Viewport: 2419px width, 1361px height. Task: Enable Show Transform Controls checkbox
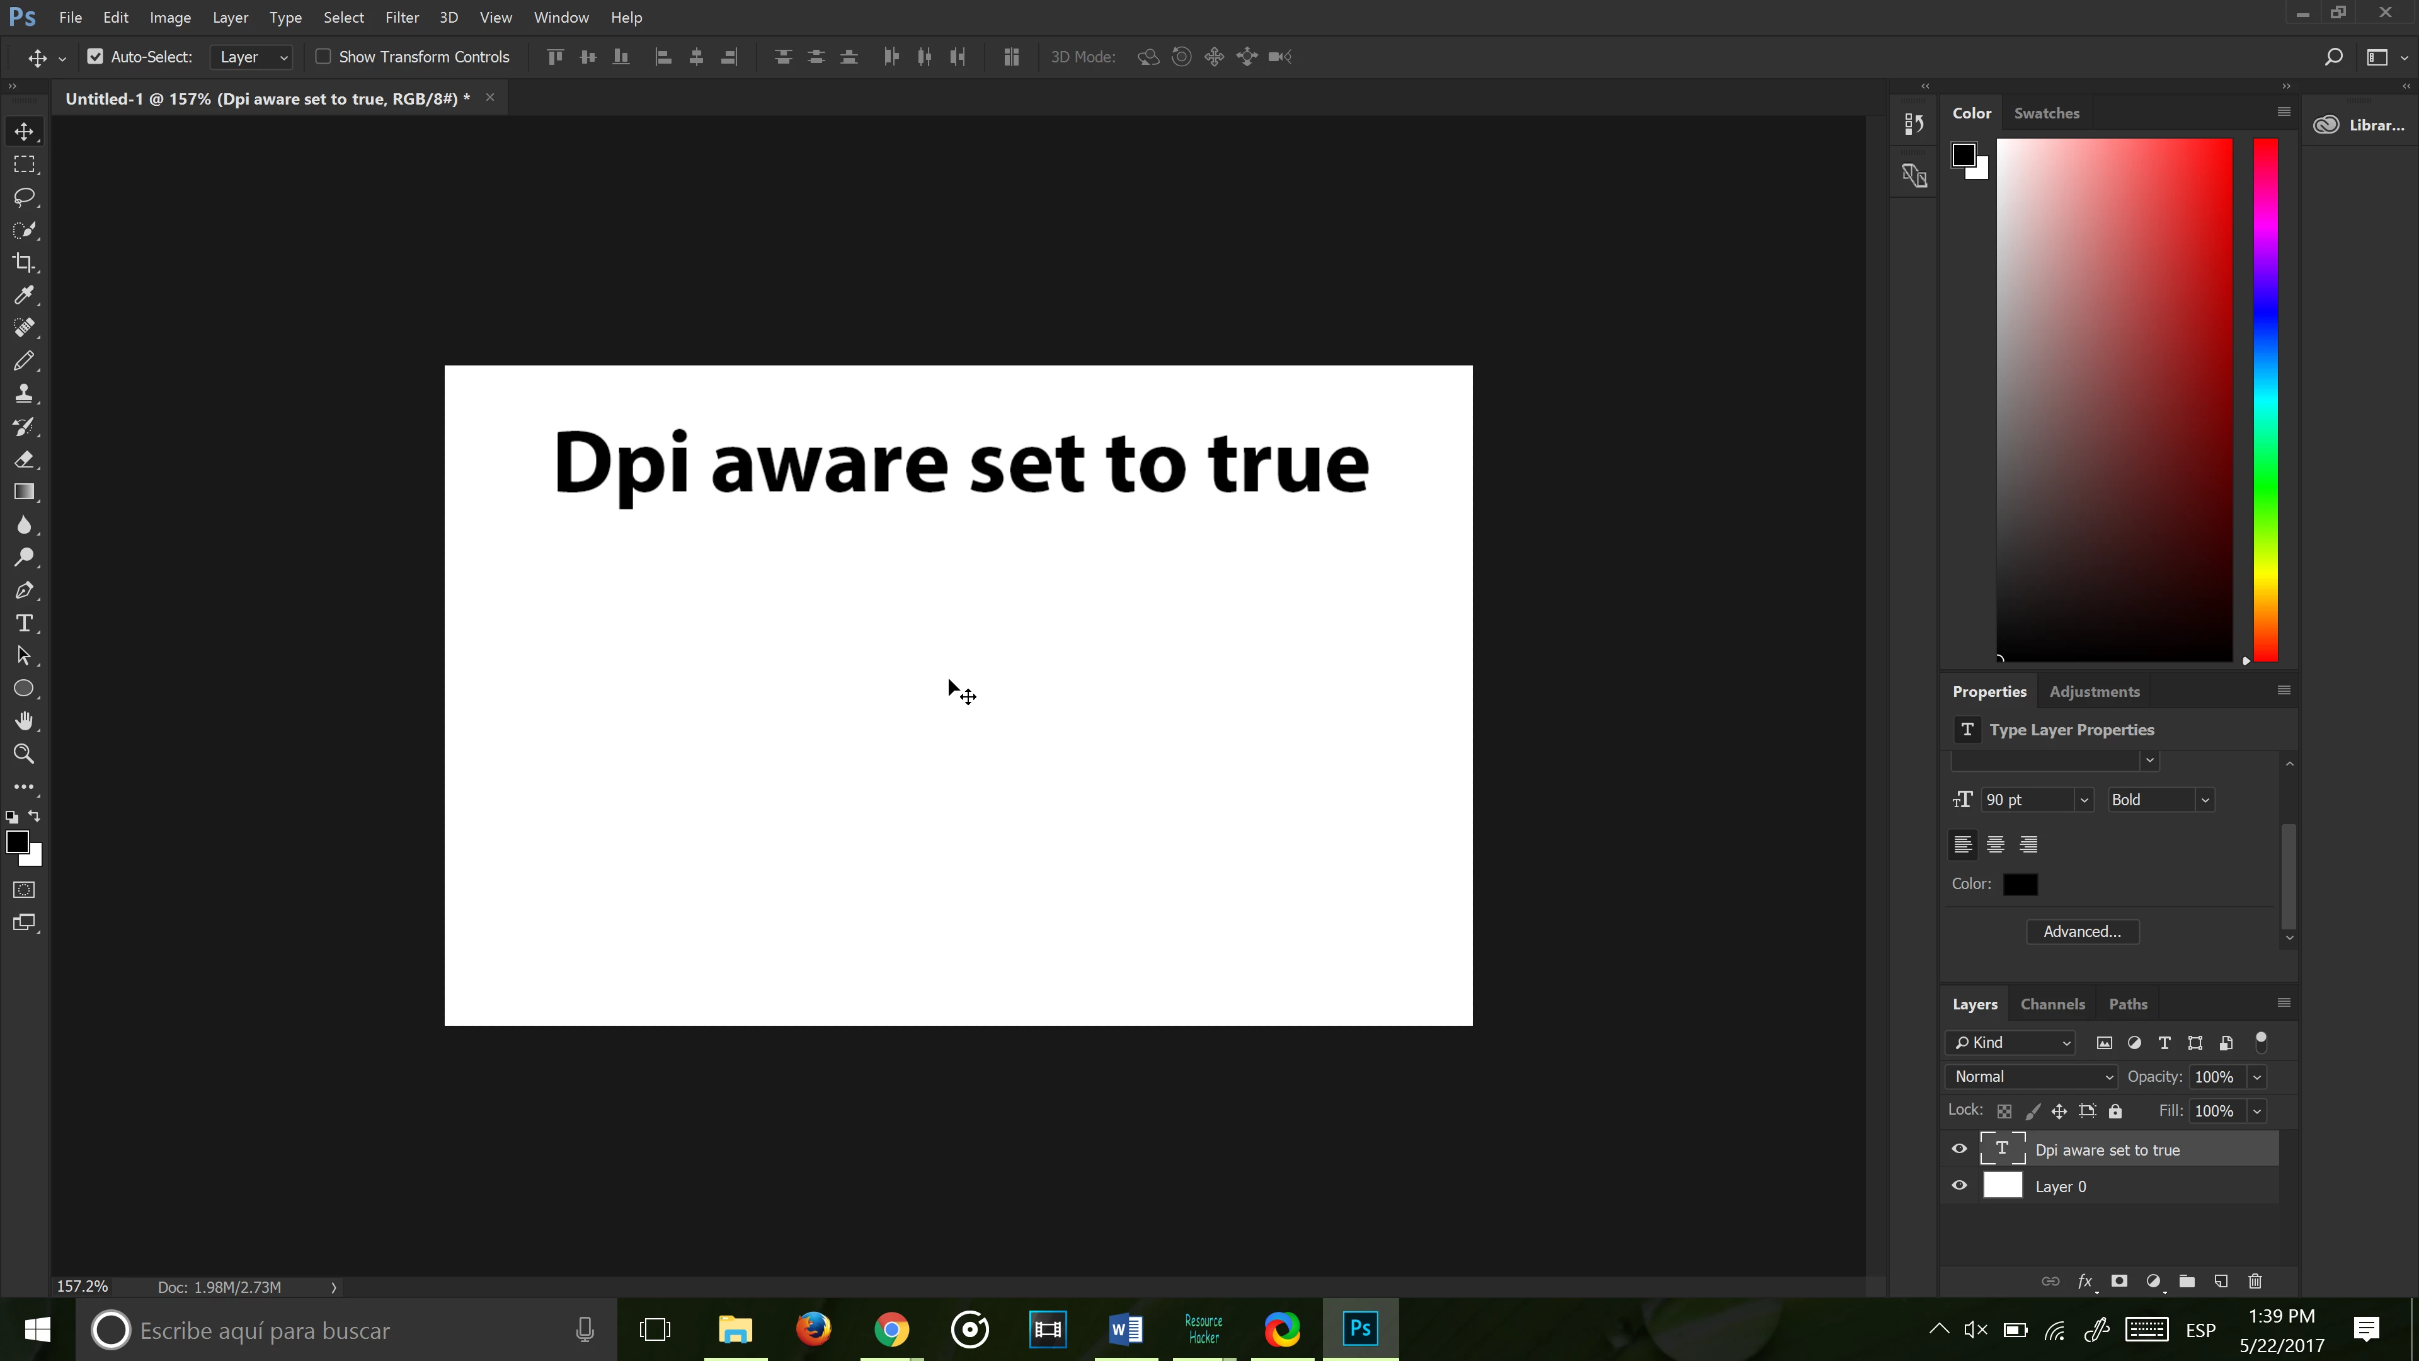[323, 57]
